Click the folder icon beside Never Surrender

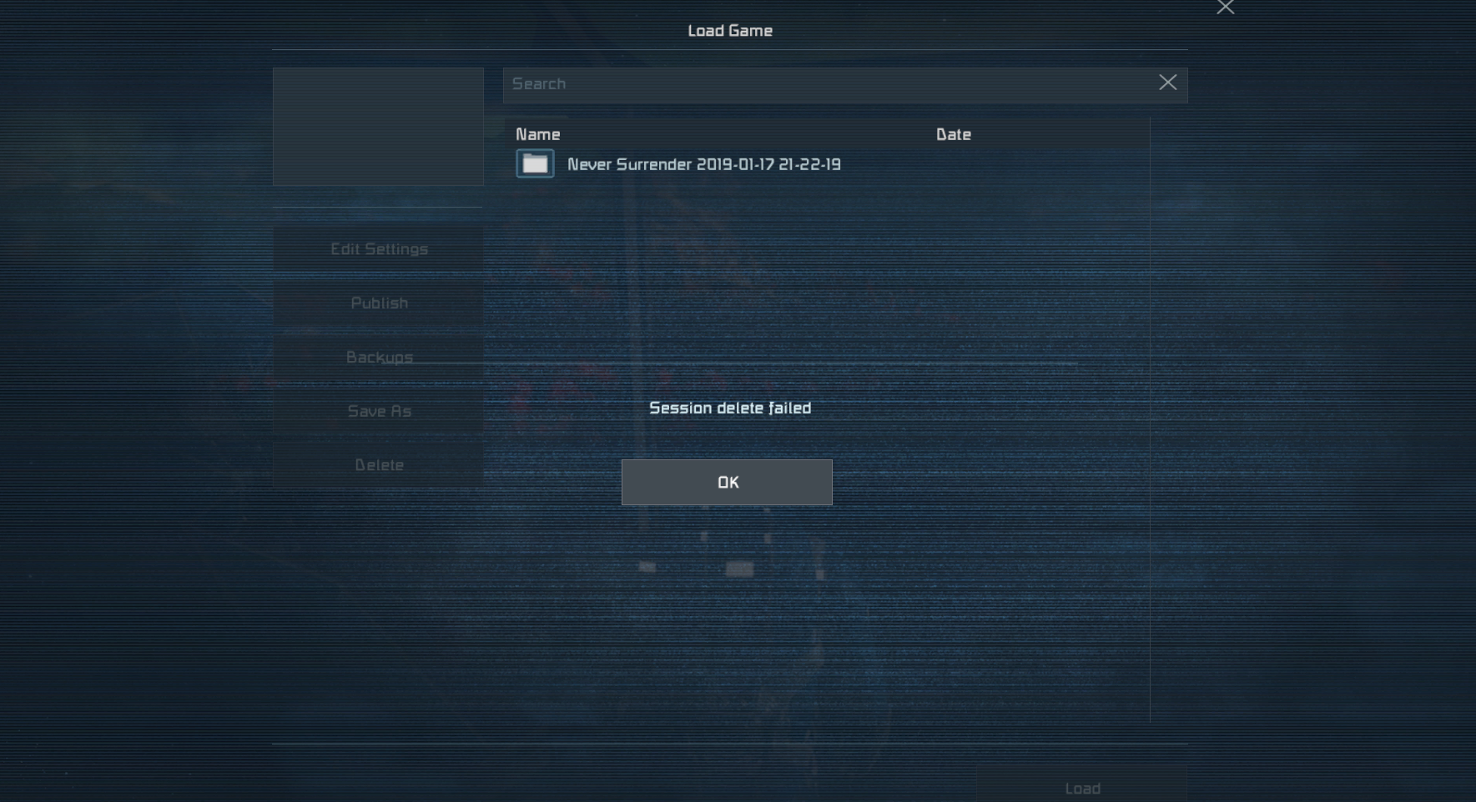[535, 163]
